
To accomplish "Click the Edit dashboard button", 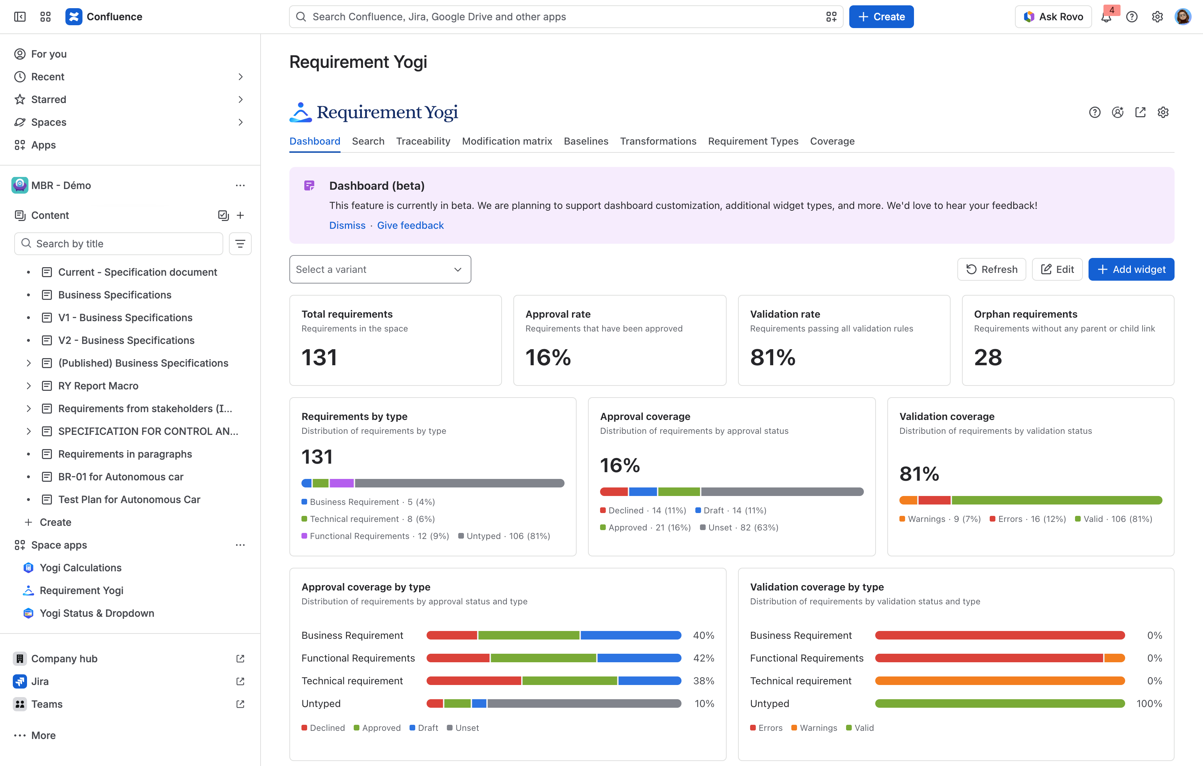I will click(x=1057, y=270).
